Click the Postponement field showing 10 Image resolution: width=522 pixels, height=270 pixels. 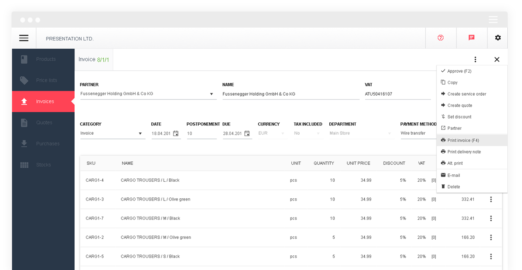[x=202, y=133]
